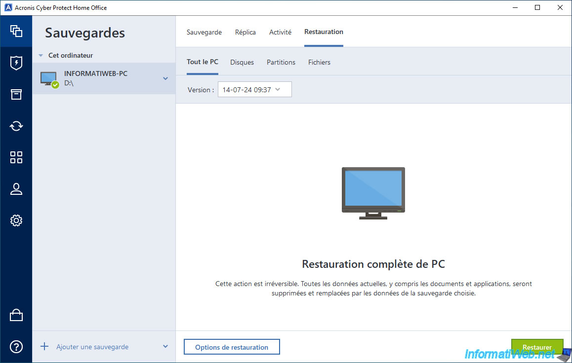Switch to the Partitions sub-tab
Viewport: 572px width, 363px height.
(x=281, y=62)
